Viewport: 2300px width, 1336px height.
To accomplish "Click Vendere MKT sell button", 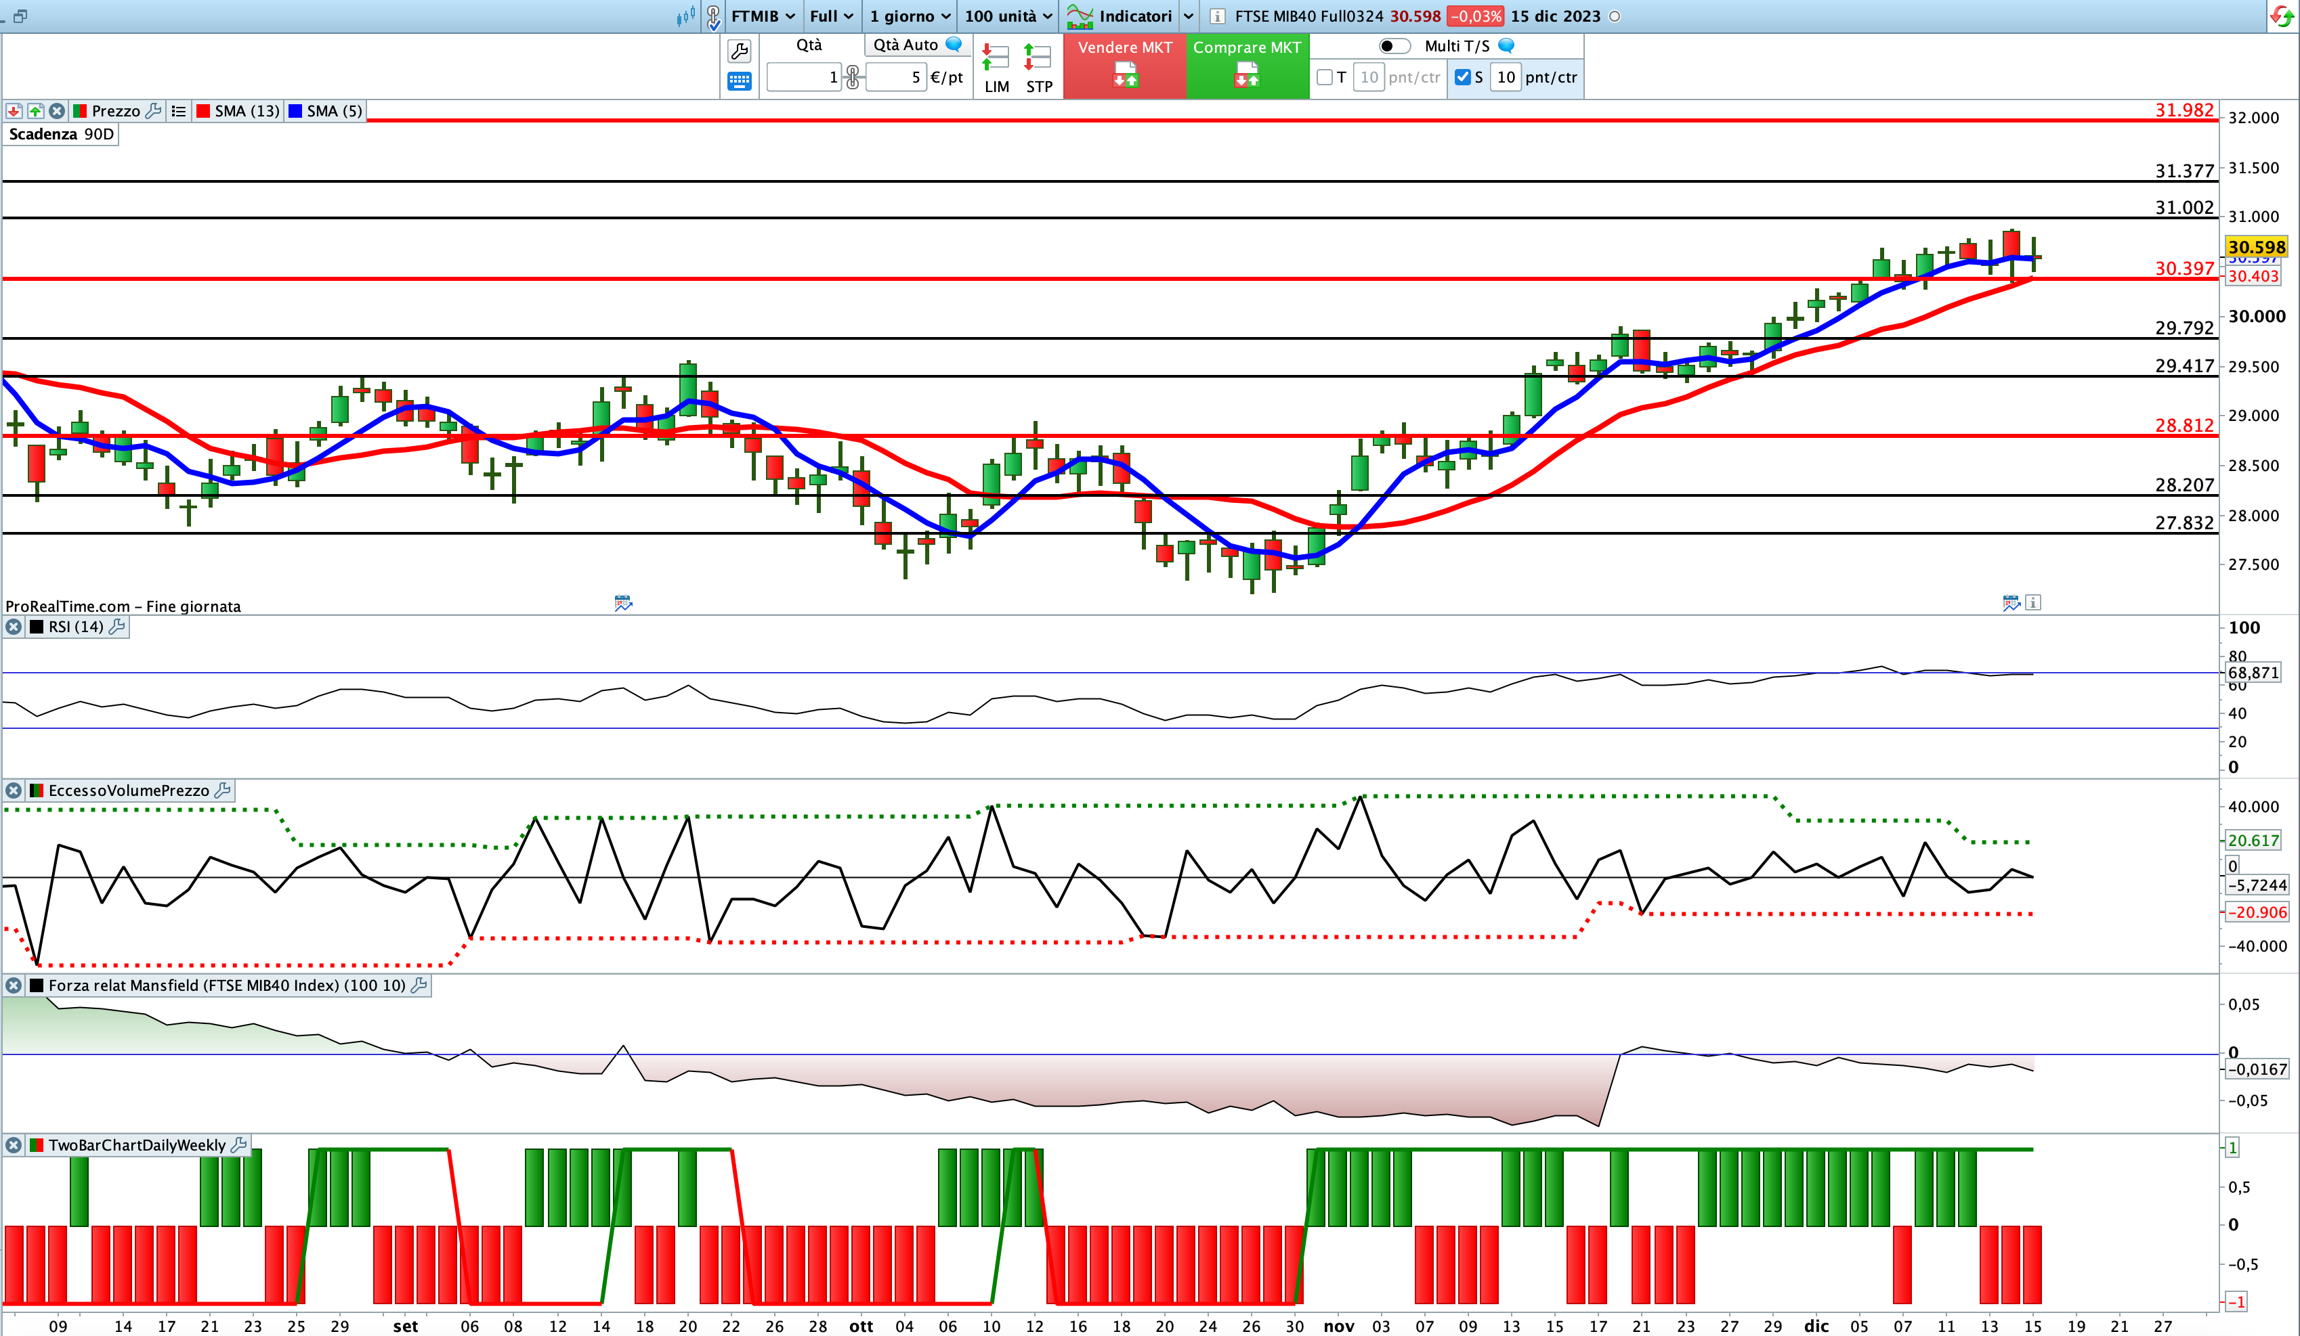I will 1124,66.
